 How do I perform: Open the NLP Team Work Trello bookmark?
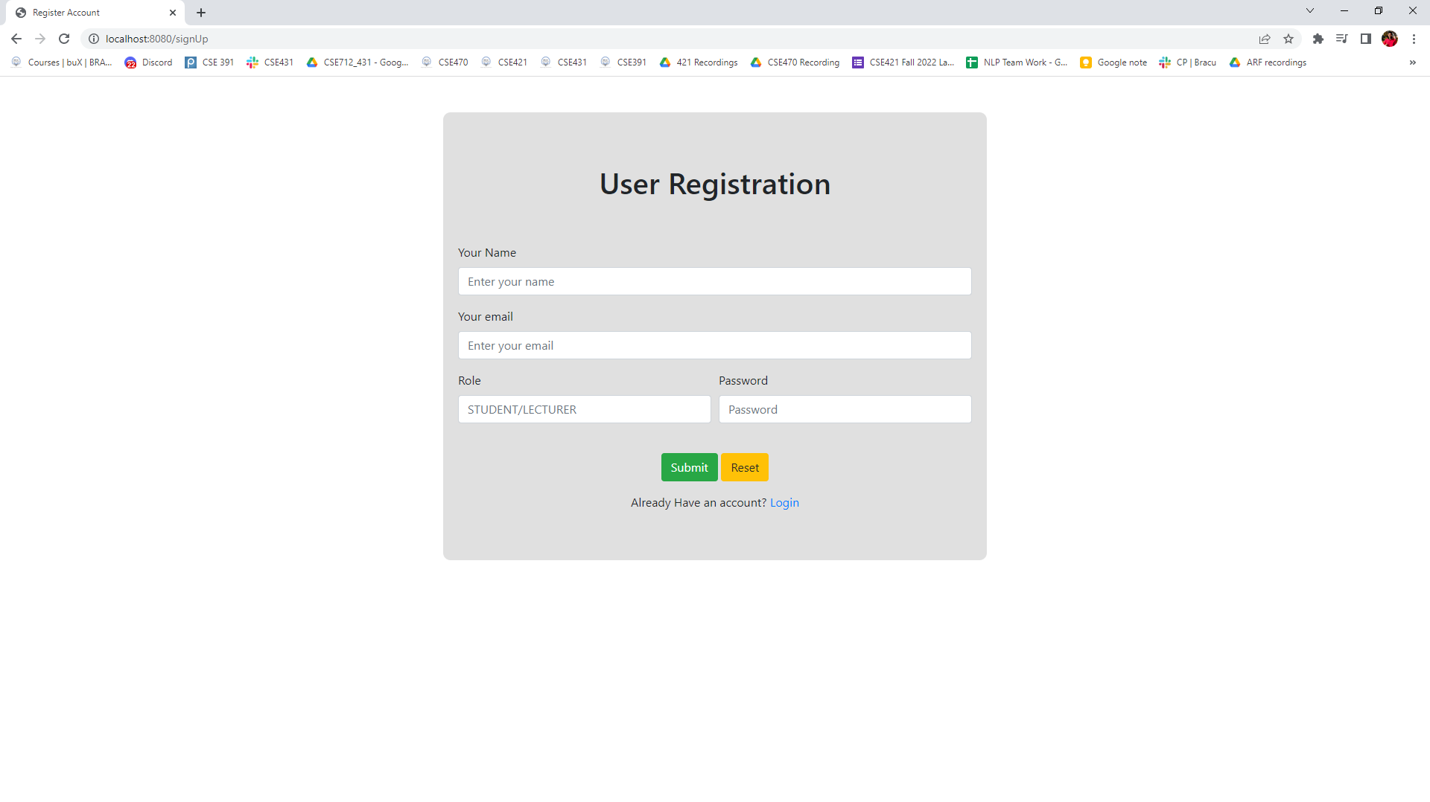pos(1017,62)
